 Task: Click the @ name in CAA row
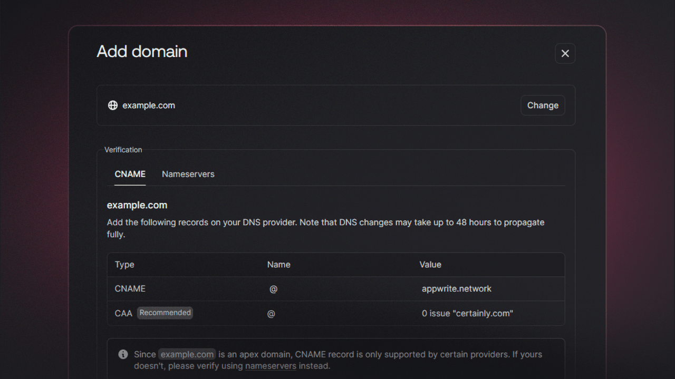(x=271, y=314)
